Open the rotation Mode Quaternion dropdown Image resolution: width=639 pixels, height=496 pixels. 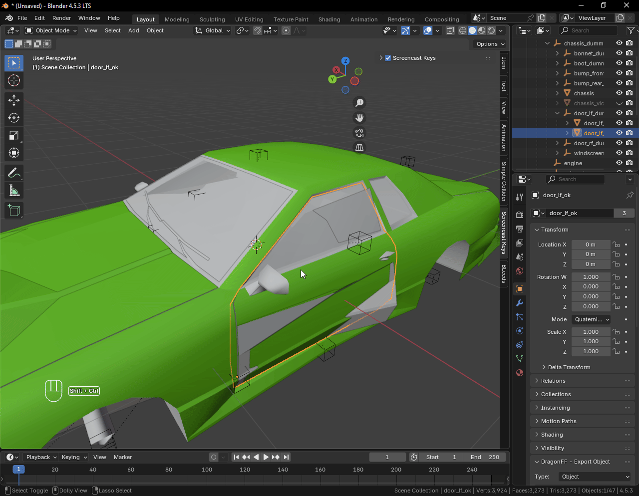point(592,319)
